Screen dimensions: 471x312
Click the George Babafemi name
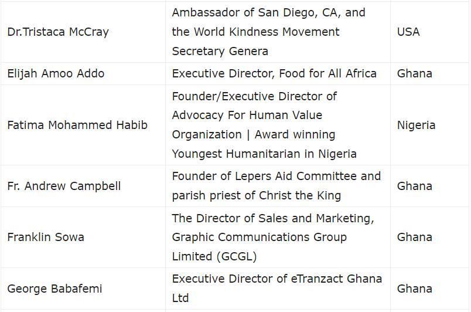point(54,289)
